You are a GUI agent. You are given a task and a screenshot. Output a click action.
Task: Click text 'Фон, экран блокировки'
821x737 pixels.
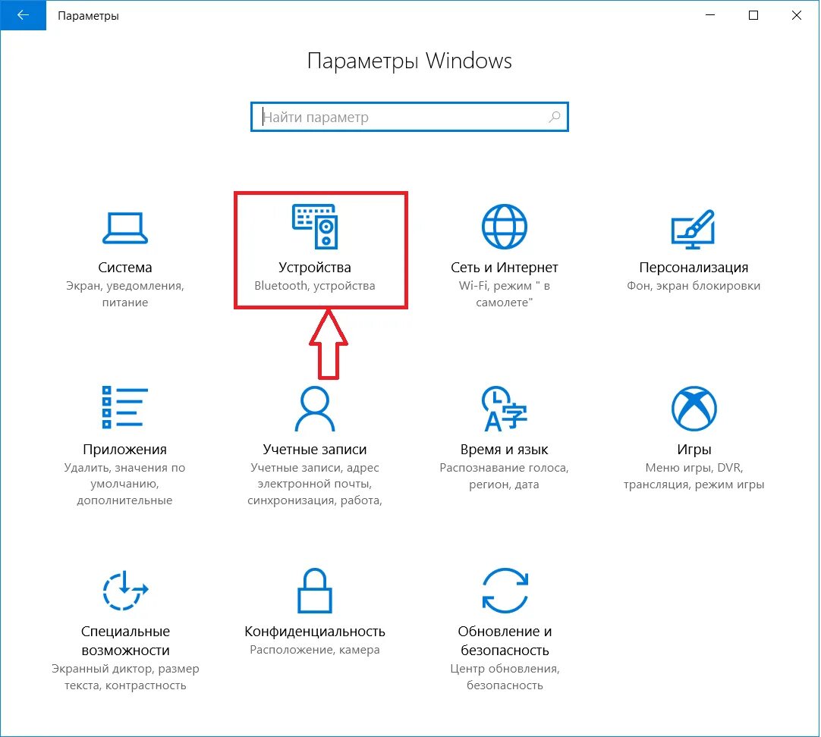694,286
